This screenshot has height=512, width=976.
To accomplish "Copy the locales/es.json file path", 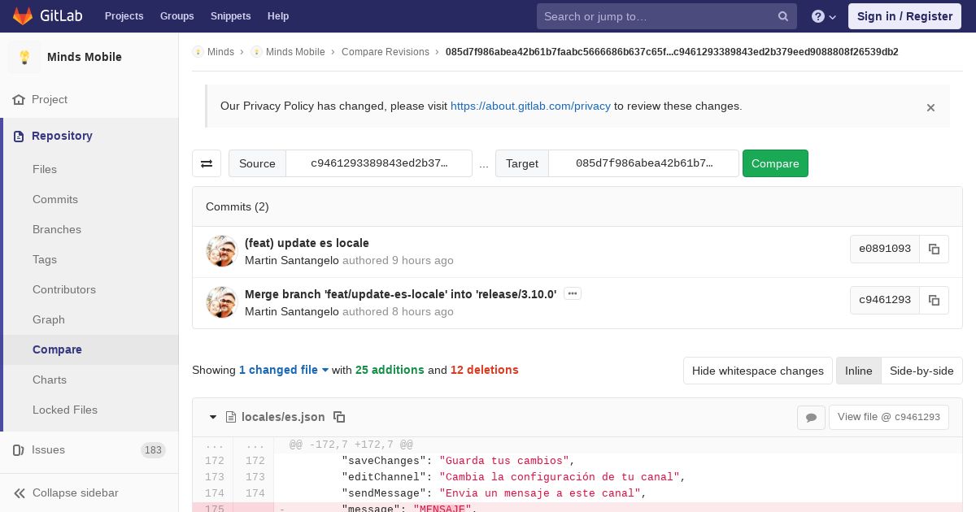I will click(x=339, y=417).
